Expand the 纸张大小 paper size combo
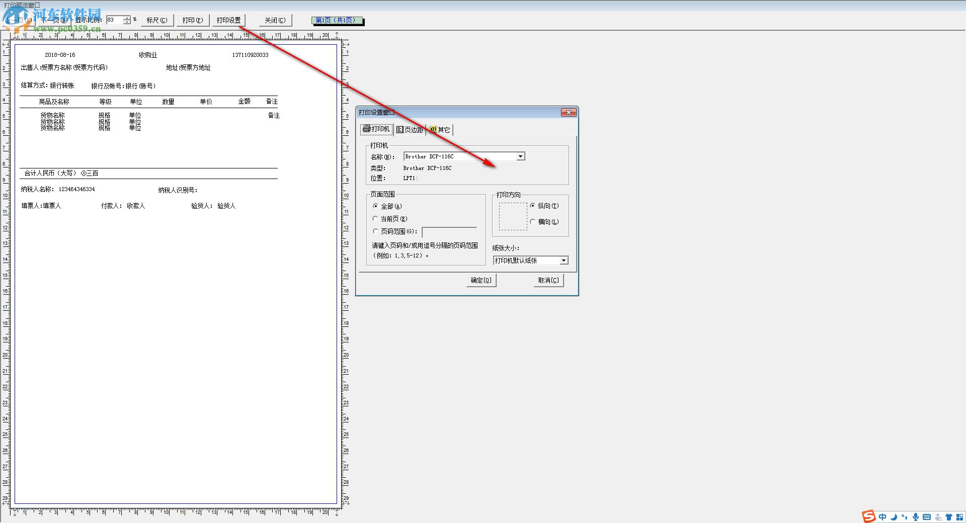This screenshot has width=966, height=523. tap(564, 260)
